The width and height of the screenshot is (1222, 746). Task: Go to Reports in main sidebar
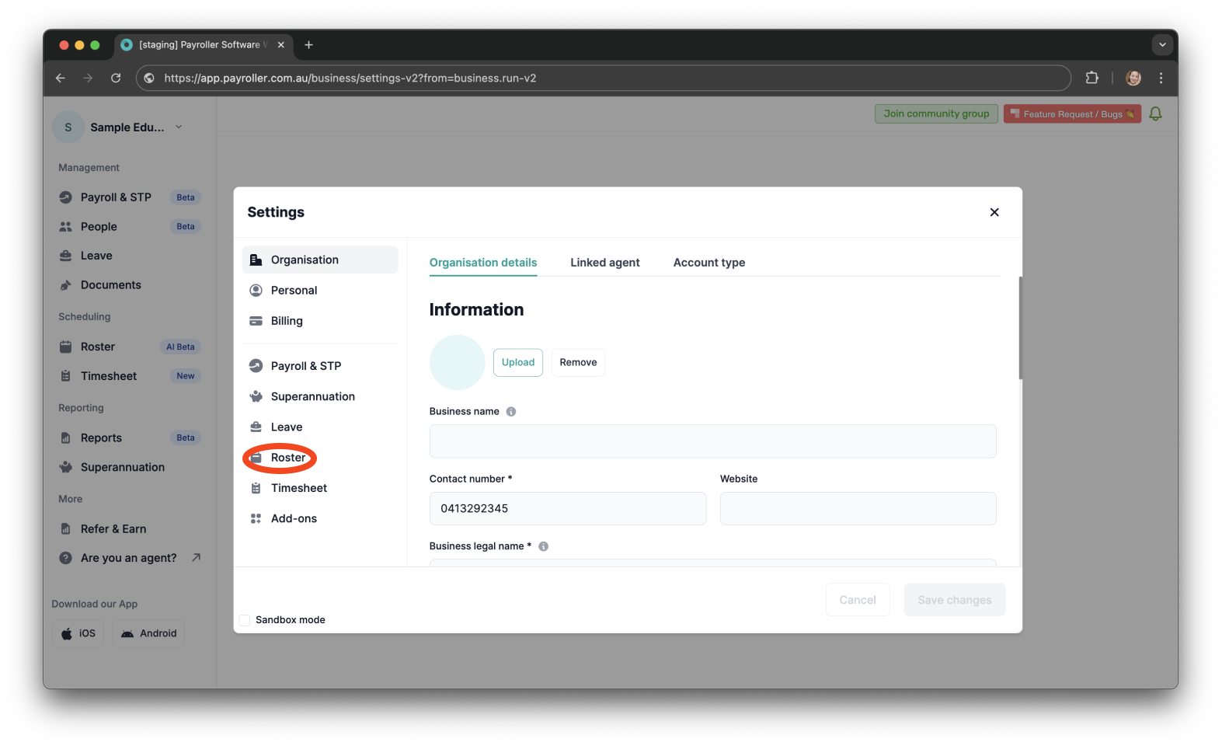point(130,438)
